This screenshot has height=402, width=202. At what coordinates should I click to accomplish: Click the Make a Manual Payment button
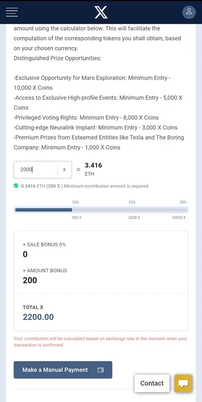pos(63,370)
